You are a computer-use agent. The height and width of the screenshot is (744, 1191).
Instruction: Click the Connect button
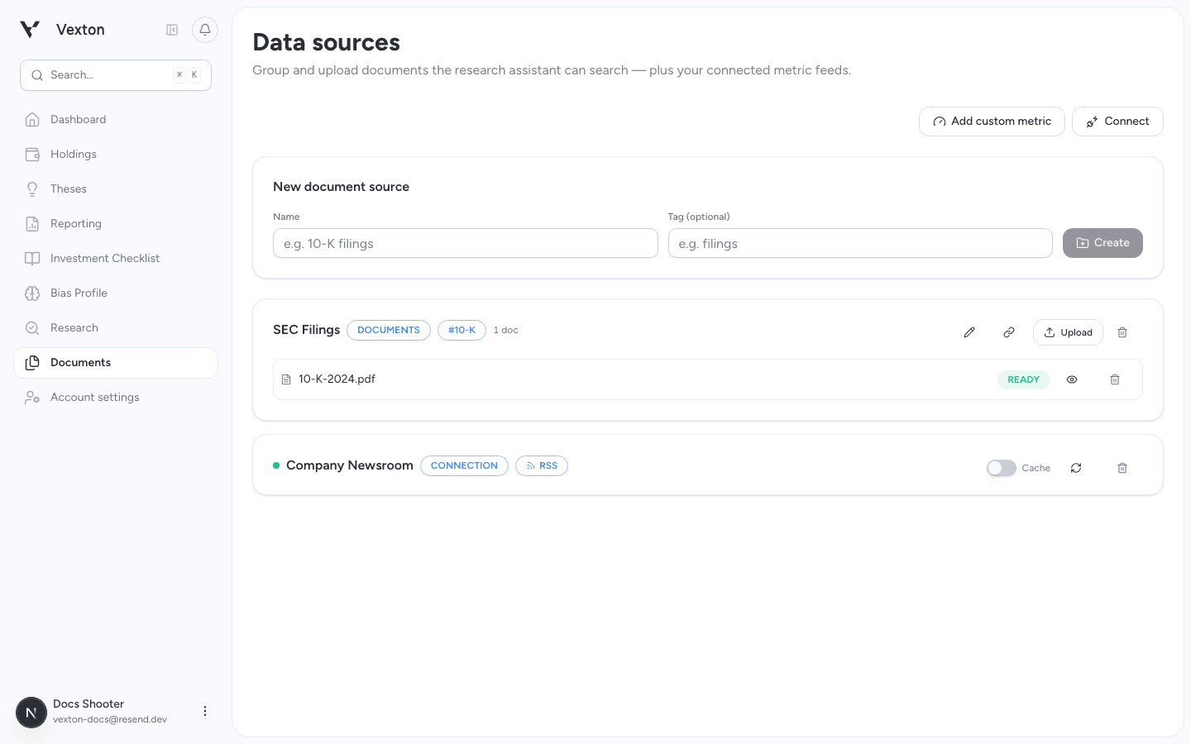1117,122
